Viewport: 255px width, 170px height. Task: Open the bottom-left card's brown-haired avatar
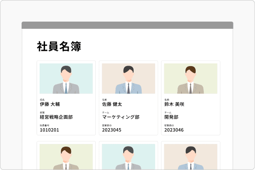click(x=66, y=157)
